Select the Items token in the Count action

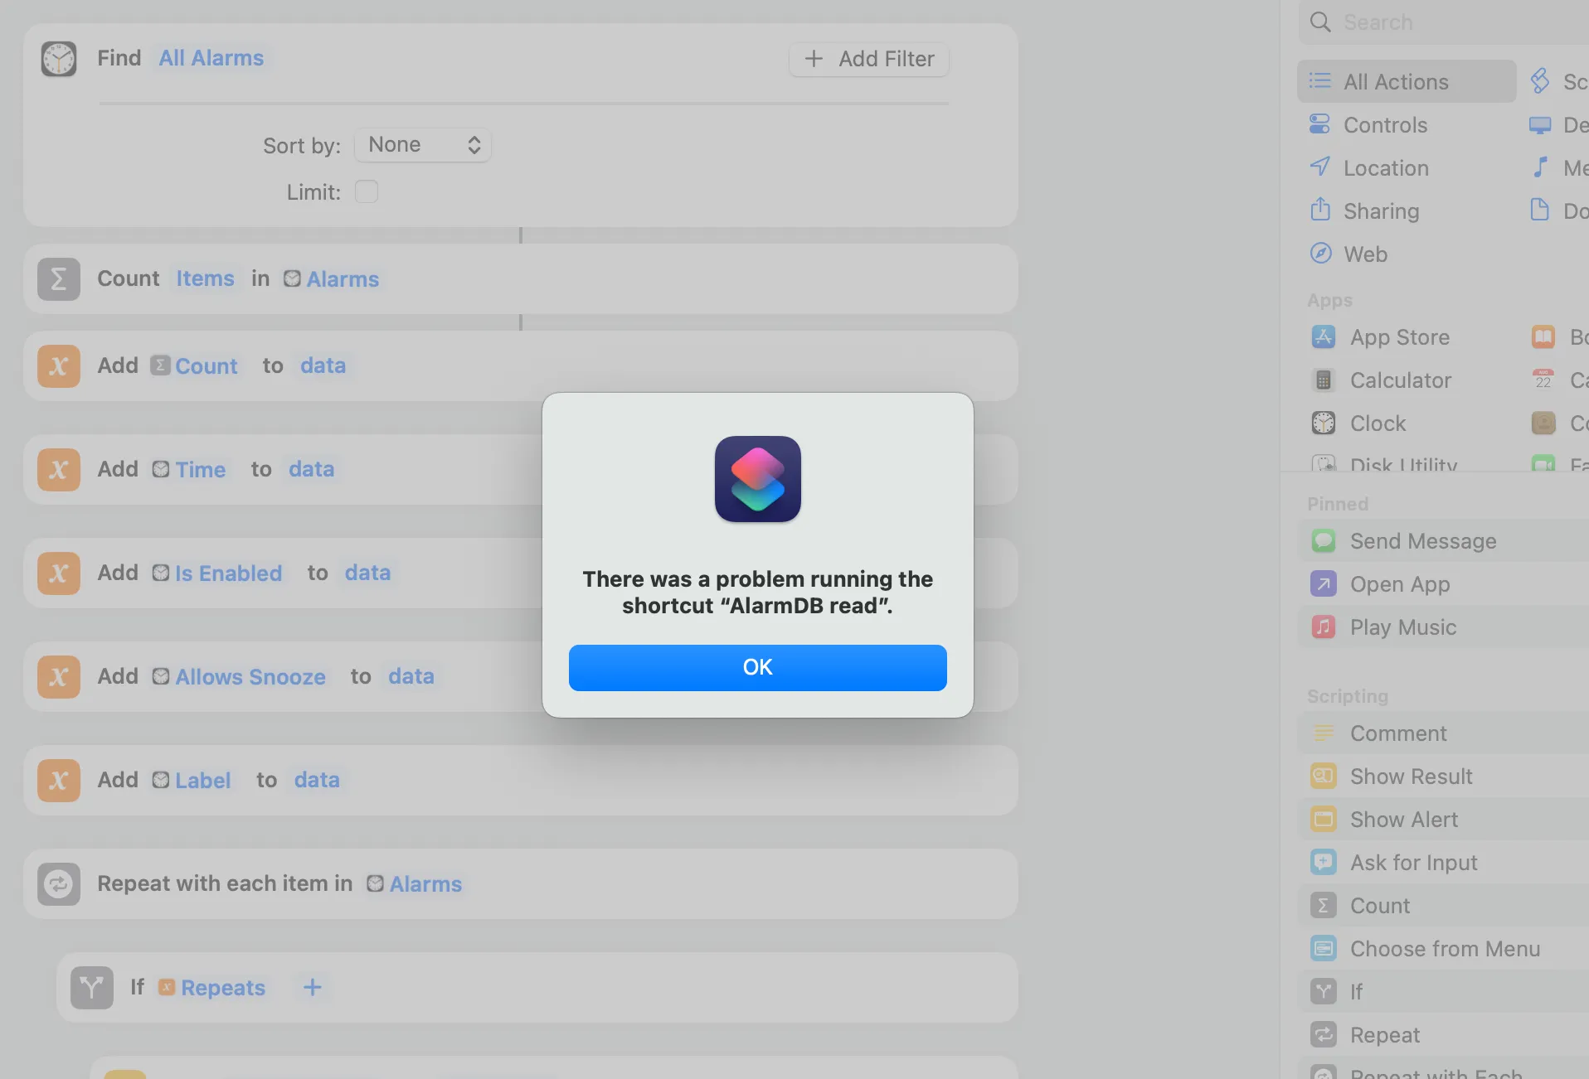pyautogui.click(x=205, y=278)
